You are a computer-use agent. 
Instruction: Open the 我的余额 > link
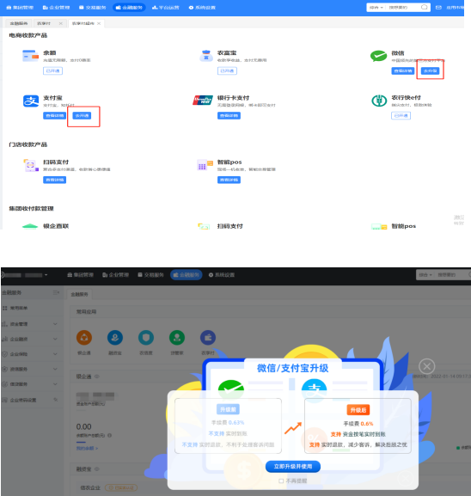click(87, 448)
